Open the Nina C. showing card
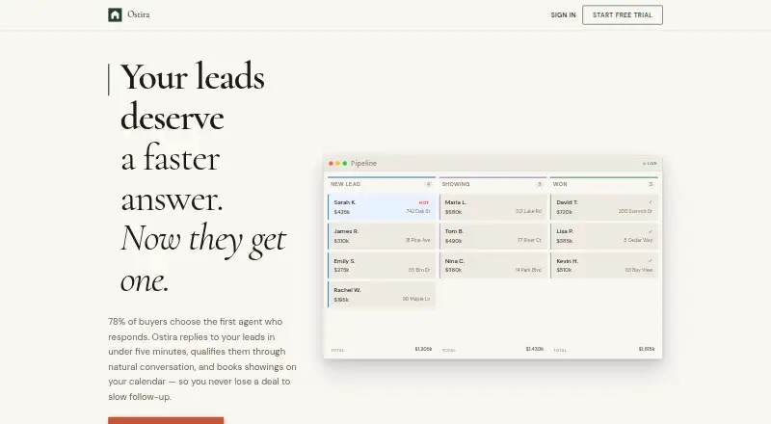Viewport: 771px width, 424px height. click(x=493, y=266)
